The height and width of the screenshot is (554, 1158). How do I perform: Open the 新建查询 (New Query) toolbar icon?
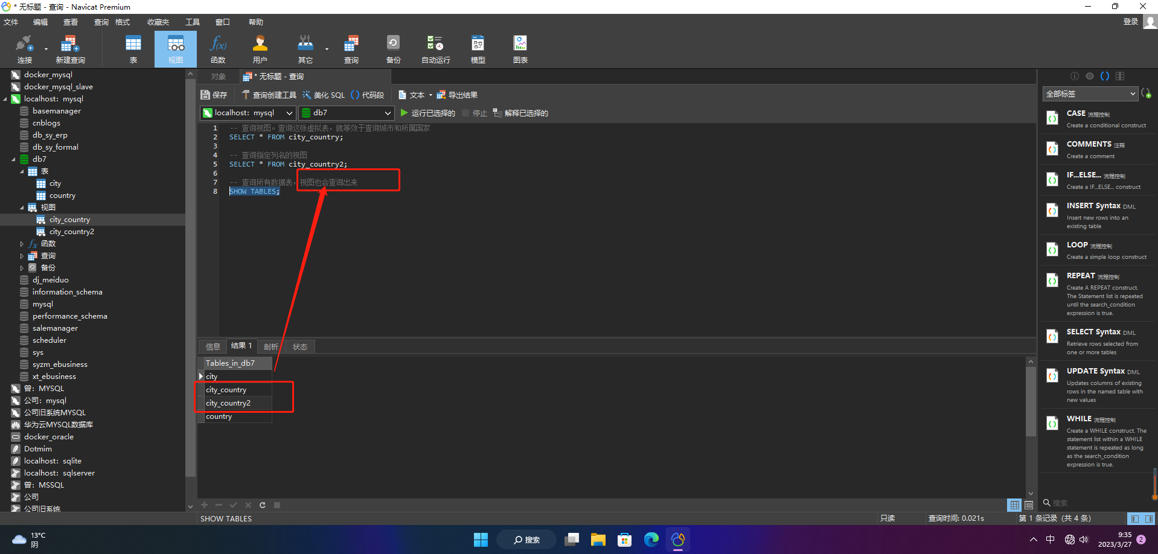(x=70, y=49)
